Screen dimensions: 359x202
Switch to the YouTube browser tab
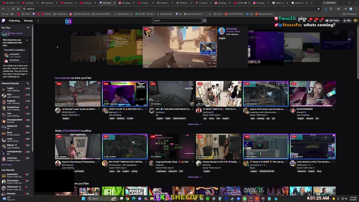coord(144,3)
